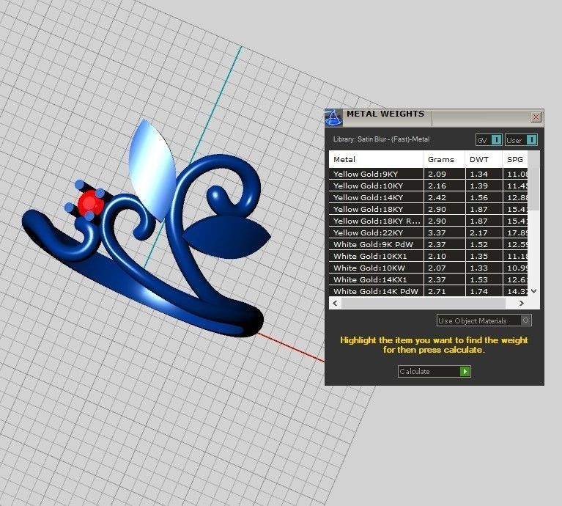The image size is (562, 506).
Task: Click the horizontal scrollbar track
Action: pos(424,304)
